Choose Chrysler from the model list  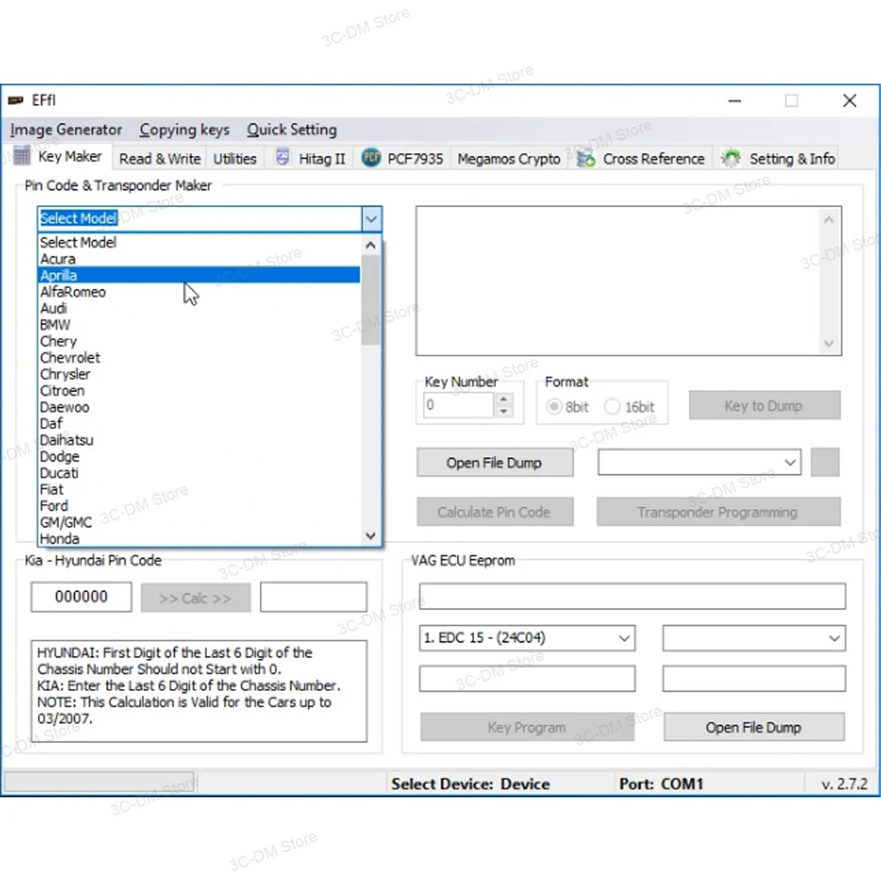pos(199,374)
